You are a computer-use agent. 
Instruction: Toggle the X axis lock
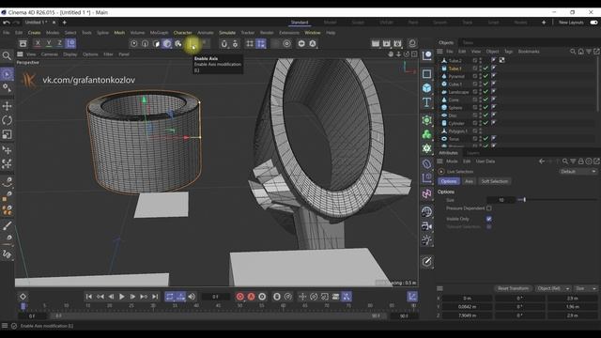point(38,43)
